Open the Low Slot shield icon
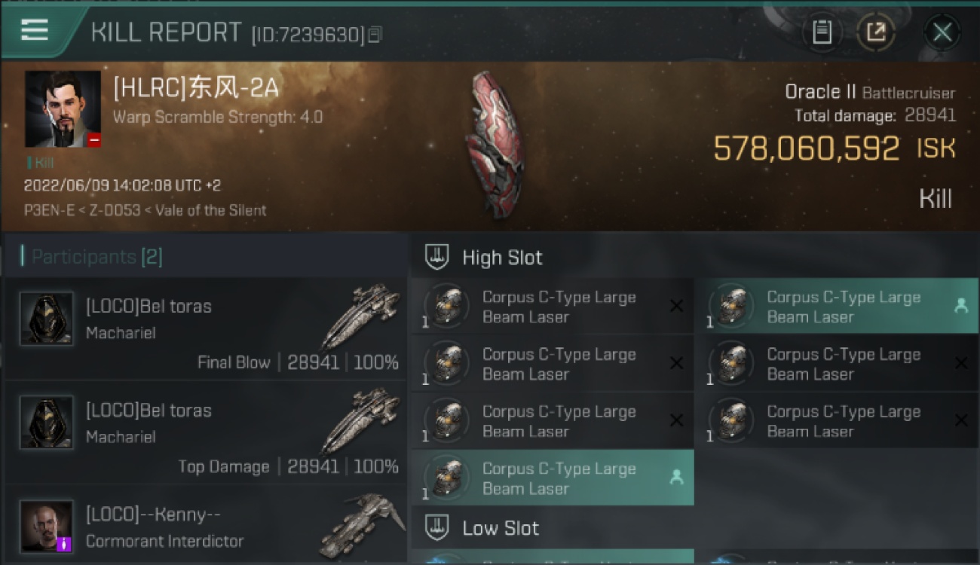The width and height of the screenshot is (980, 565). (437, 527)
